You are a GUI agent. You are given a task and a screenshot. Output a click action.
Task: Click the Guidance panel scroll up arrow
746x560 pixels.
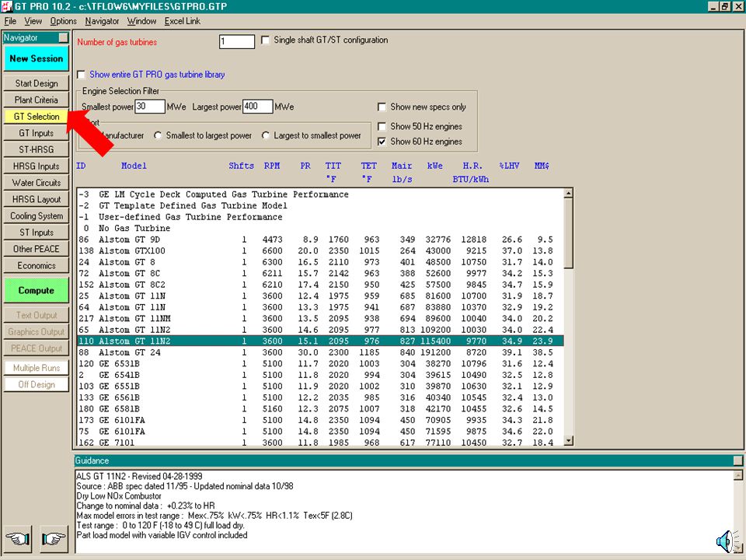(738, 475)
